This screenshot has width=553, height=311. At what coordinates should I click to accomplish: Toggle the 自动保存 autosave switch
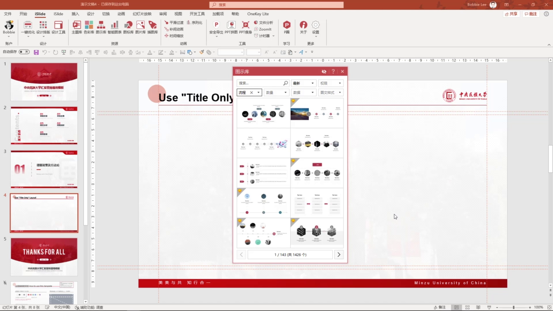[24, 52]
